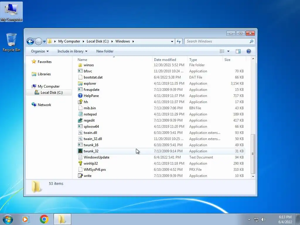Show hidden tray icons arrow

[249, 219]
